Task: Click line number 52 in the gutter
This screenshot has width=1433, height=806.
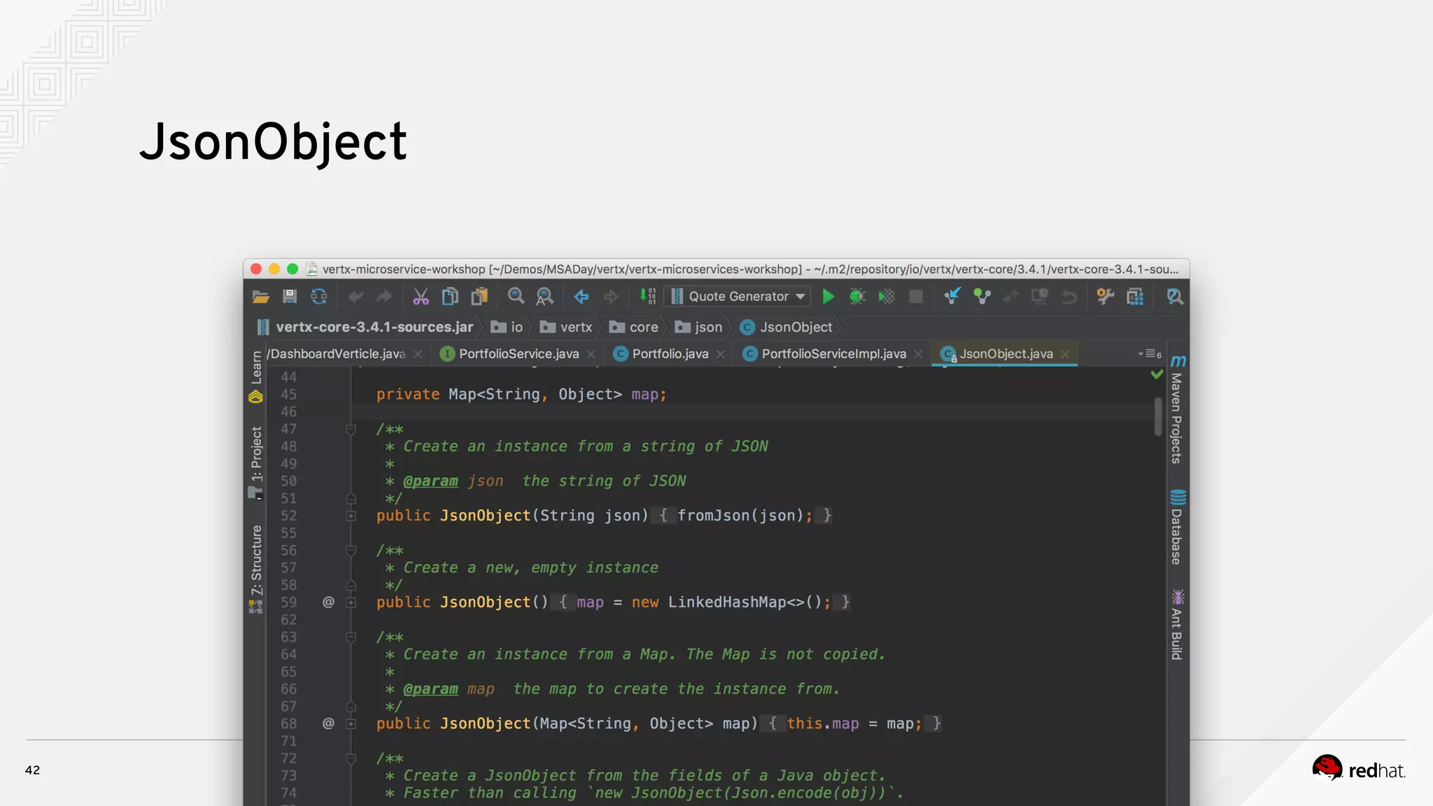Action: tap(288, 516)
